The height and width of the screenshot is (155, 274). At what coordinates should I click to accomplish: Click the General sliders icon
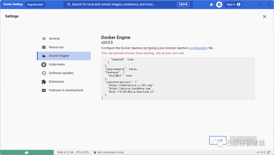coord(44,39)
